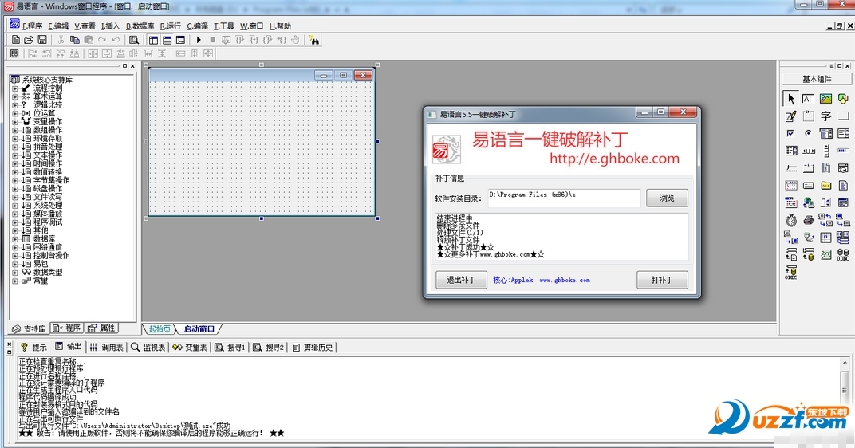Select the picture box component icon
The image size is (855, 448).
(825, 99)
